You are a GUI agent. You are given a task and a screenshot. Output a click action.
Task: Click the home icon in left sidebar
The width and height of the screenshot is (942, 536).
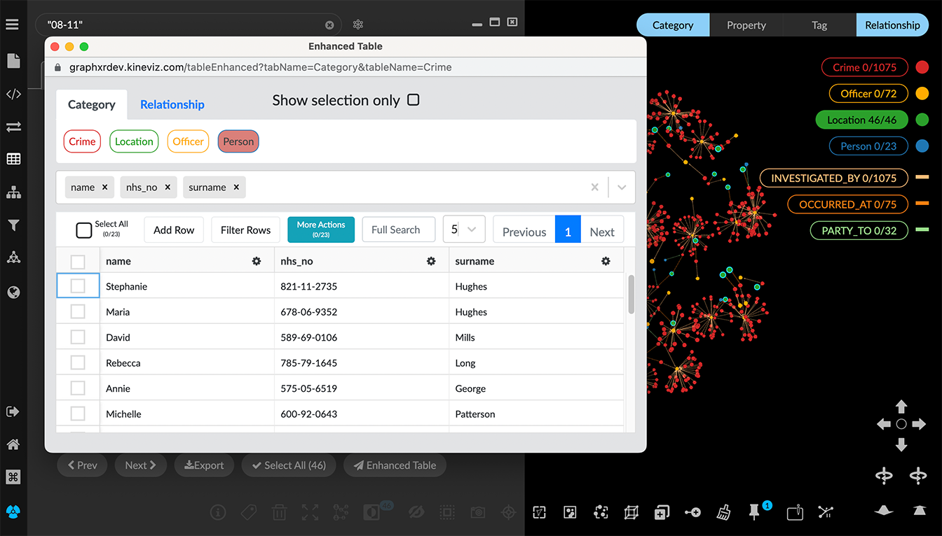(x=13, y=444)
